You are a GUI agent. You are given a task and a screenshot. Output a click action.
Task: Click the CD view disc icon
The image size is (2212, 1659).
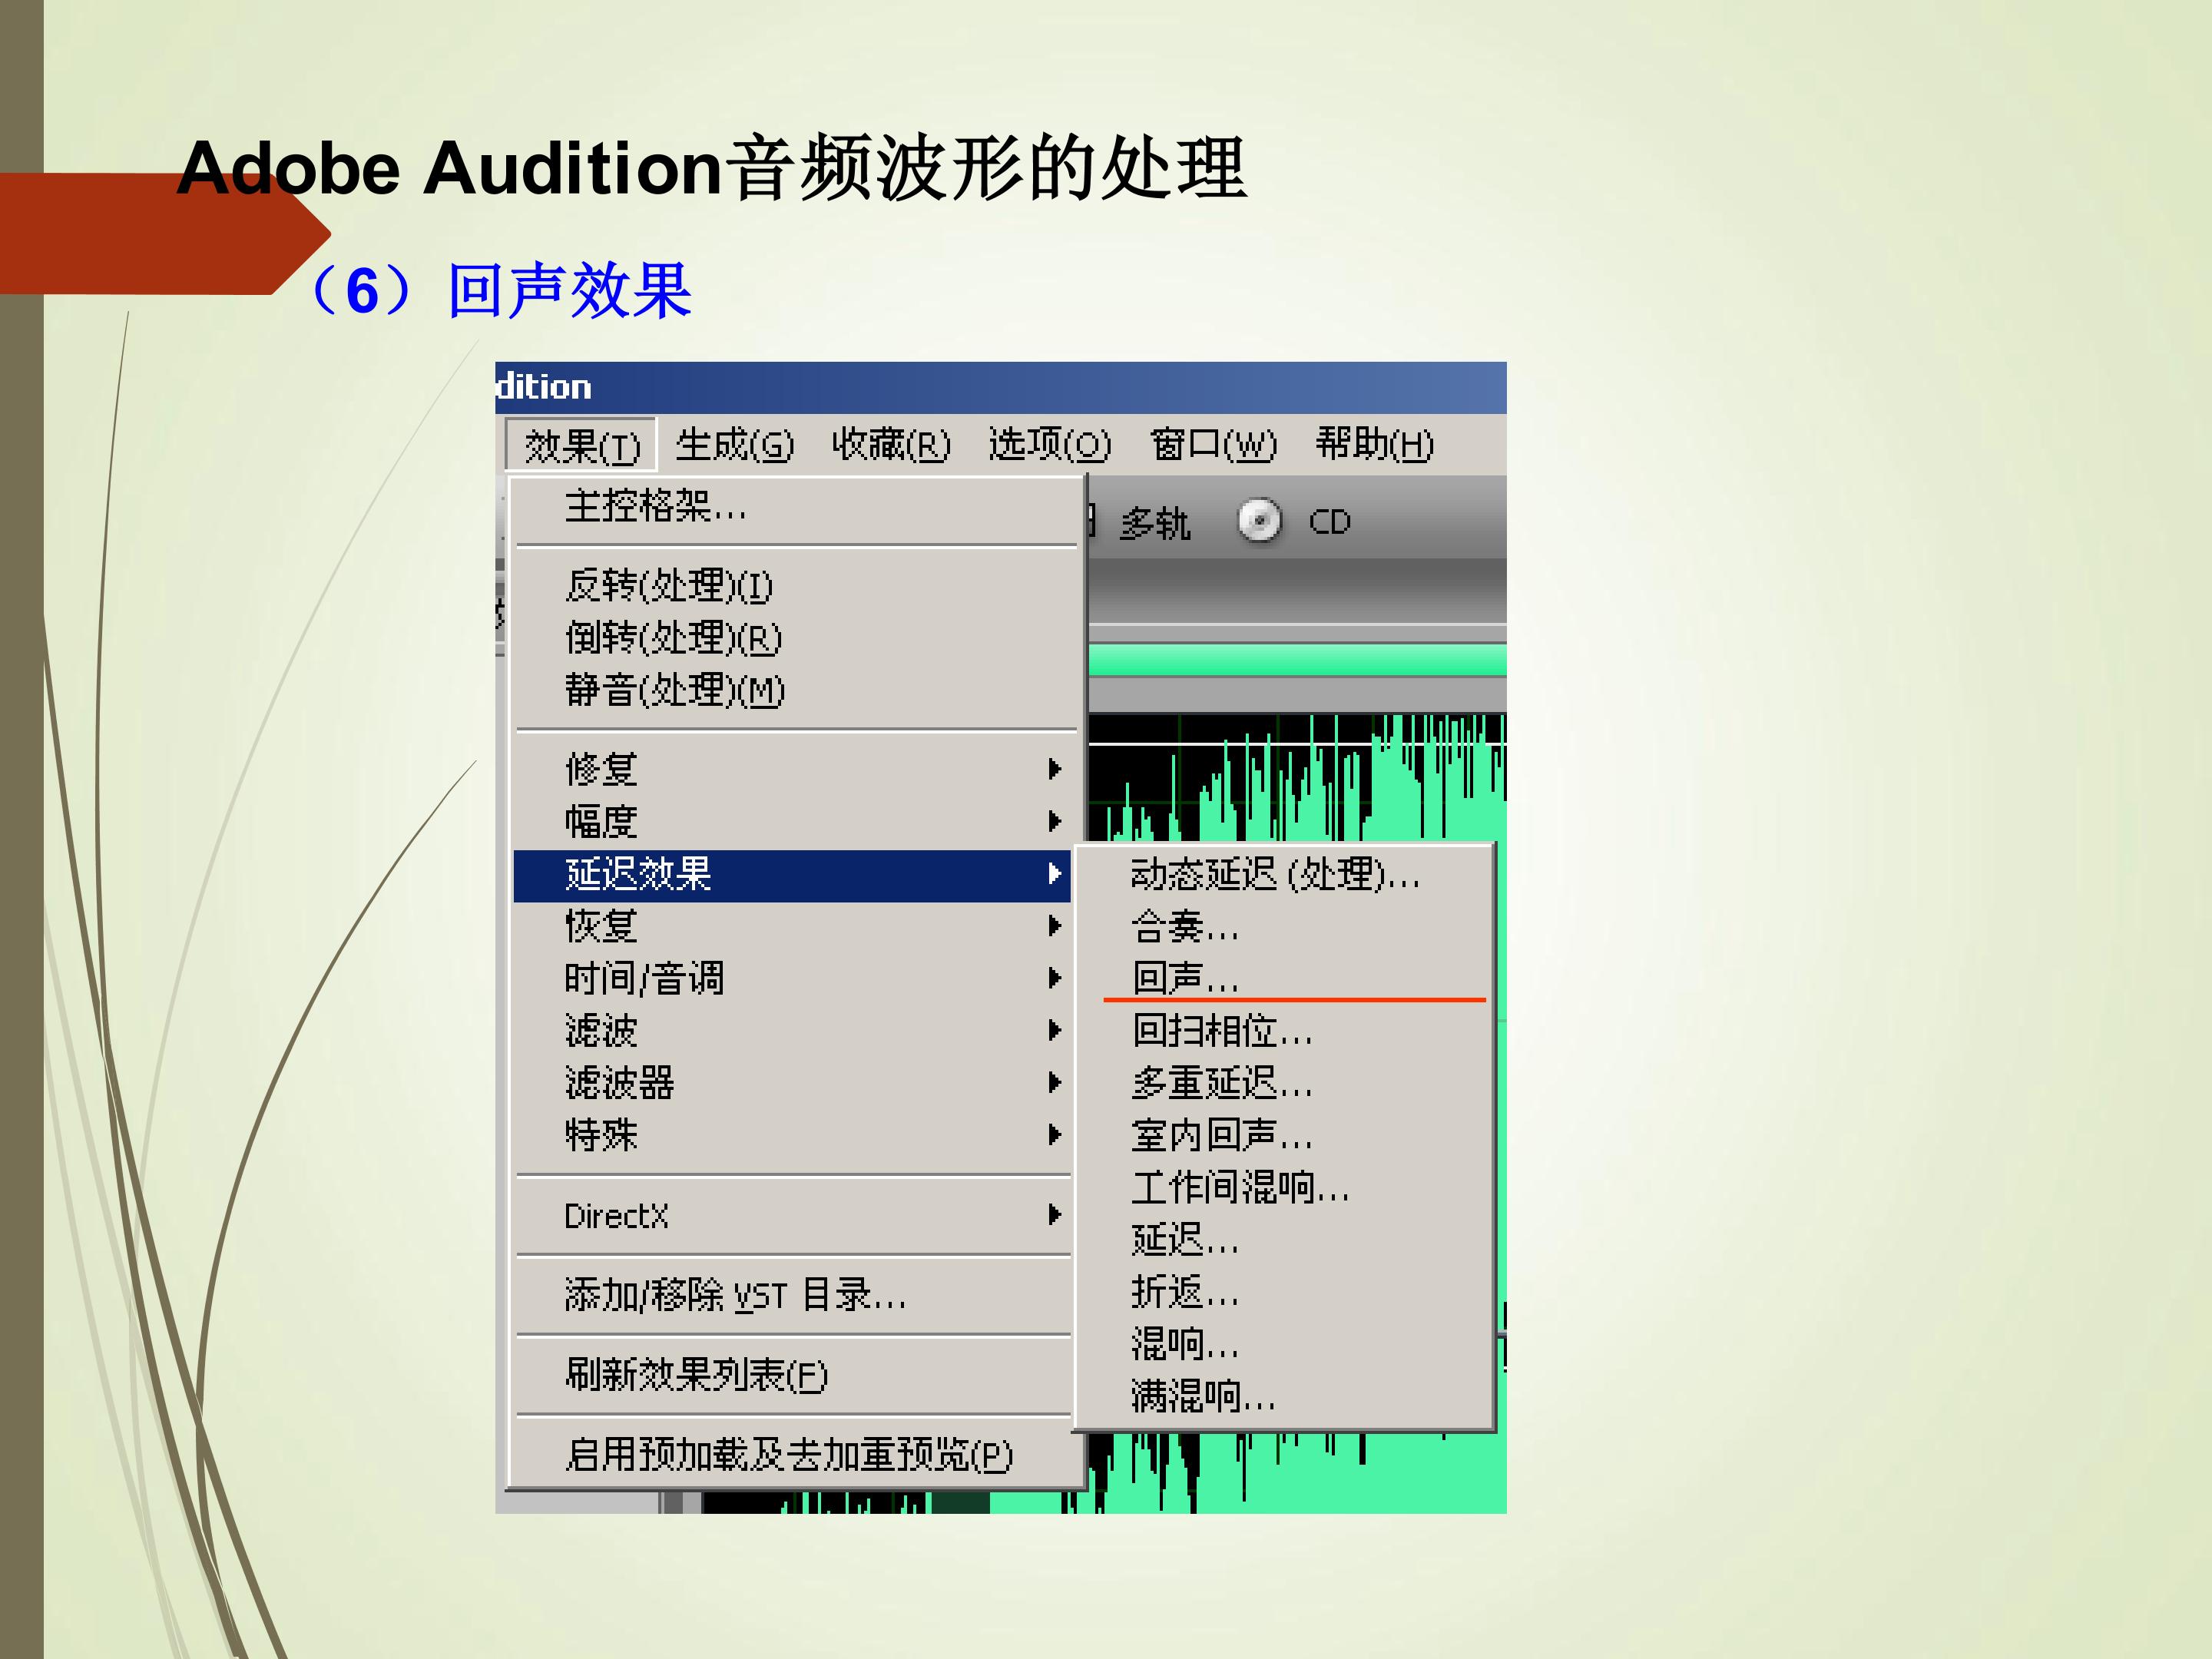1259,521
